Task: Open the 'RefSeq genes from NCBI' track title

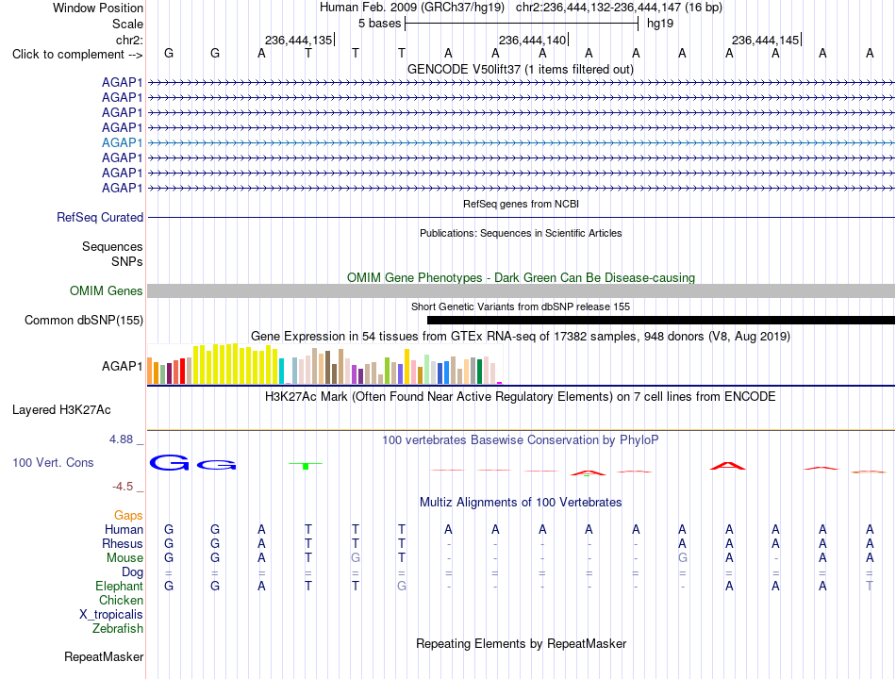Action: click(x=521, y=204)
